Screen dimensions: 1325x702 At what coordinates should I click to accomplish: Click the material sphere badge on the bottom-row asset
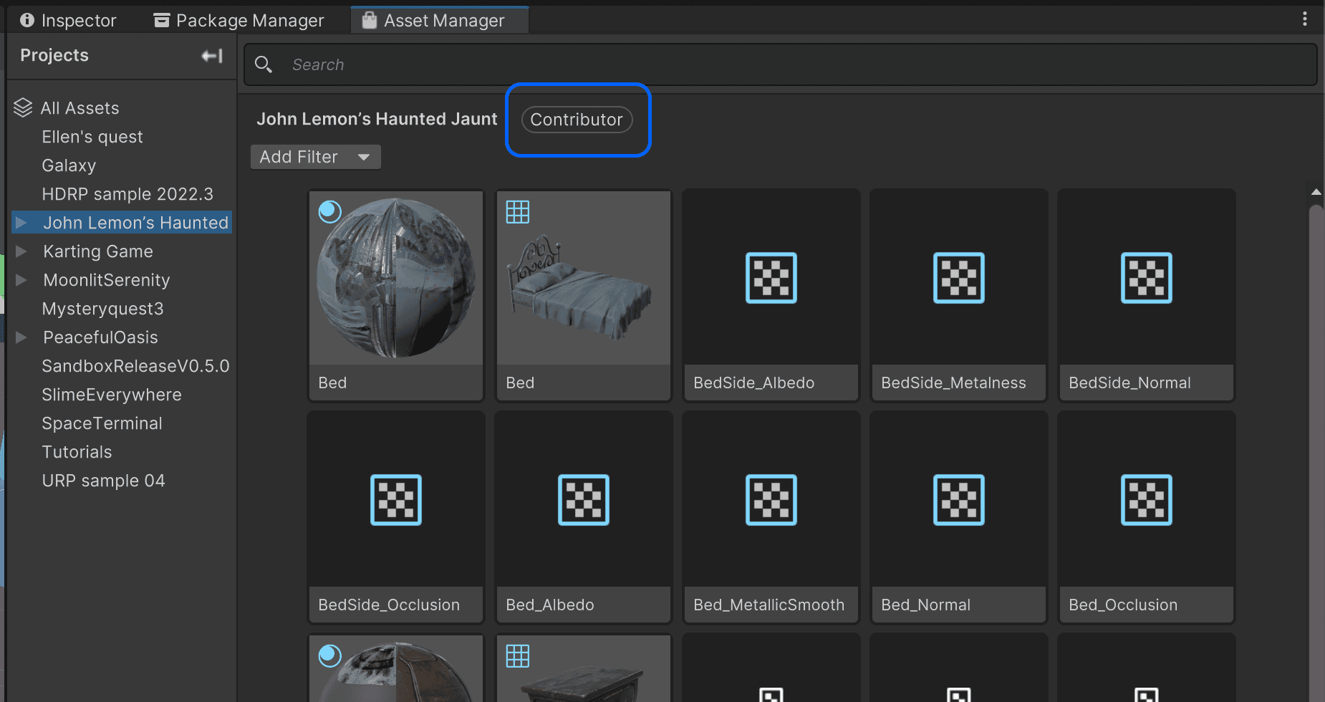click(329, 654)
